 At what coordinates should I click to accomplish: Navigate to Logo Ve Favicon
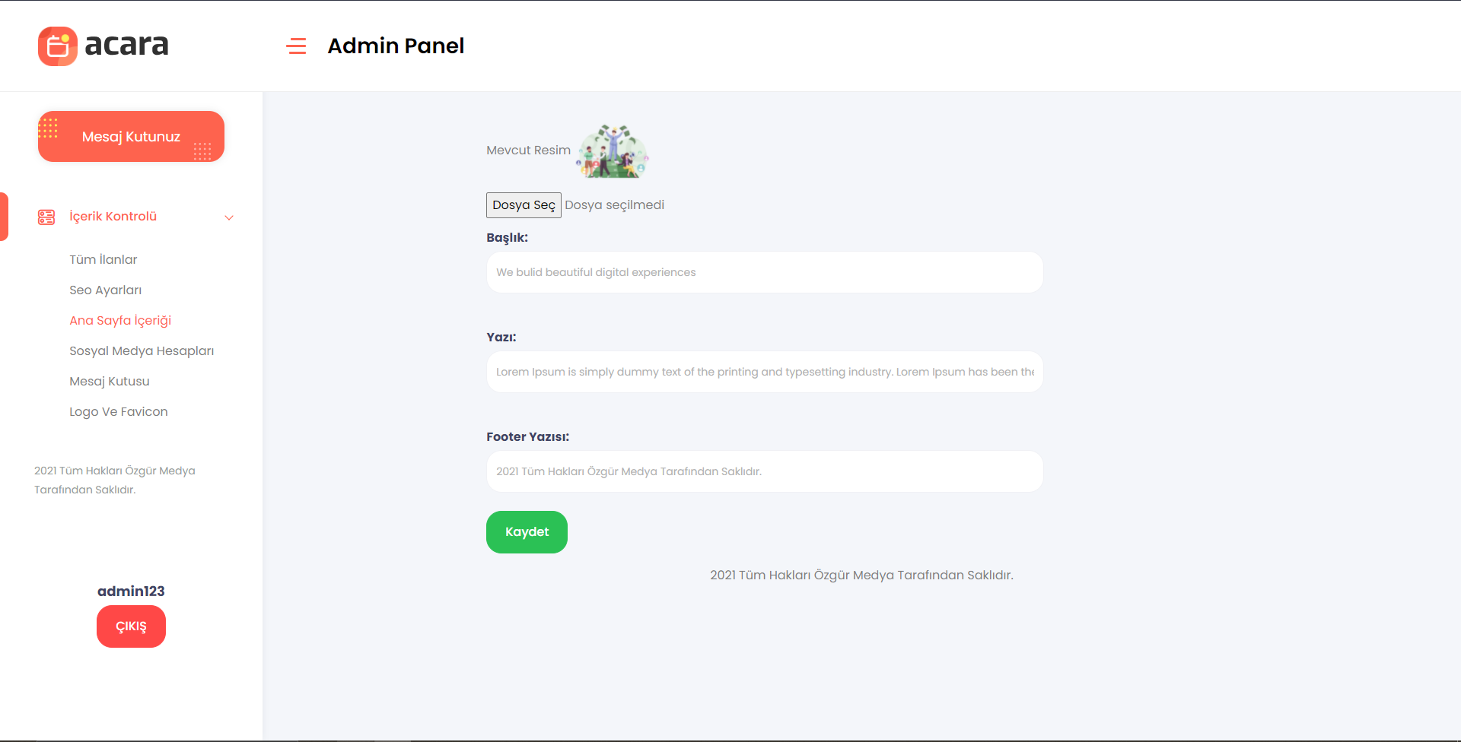coord(119,411)
